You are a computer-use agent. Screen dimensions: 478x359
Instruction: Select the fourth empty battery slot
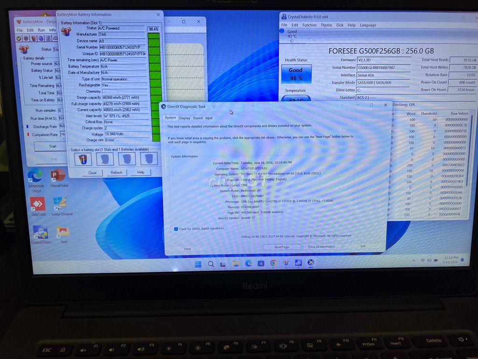tap(149, 159)
